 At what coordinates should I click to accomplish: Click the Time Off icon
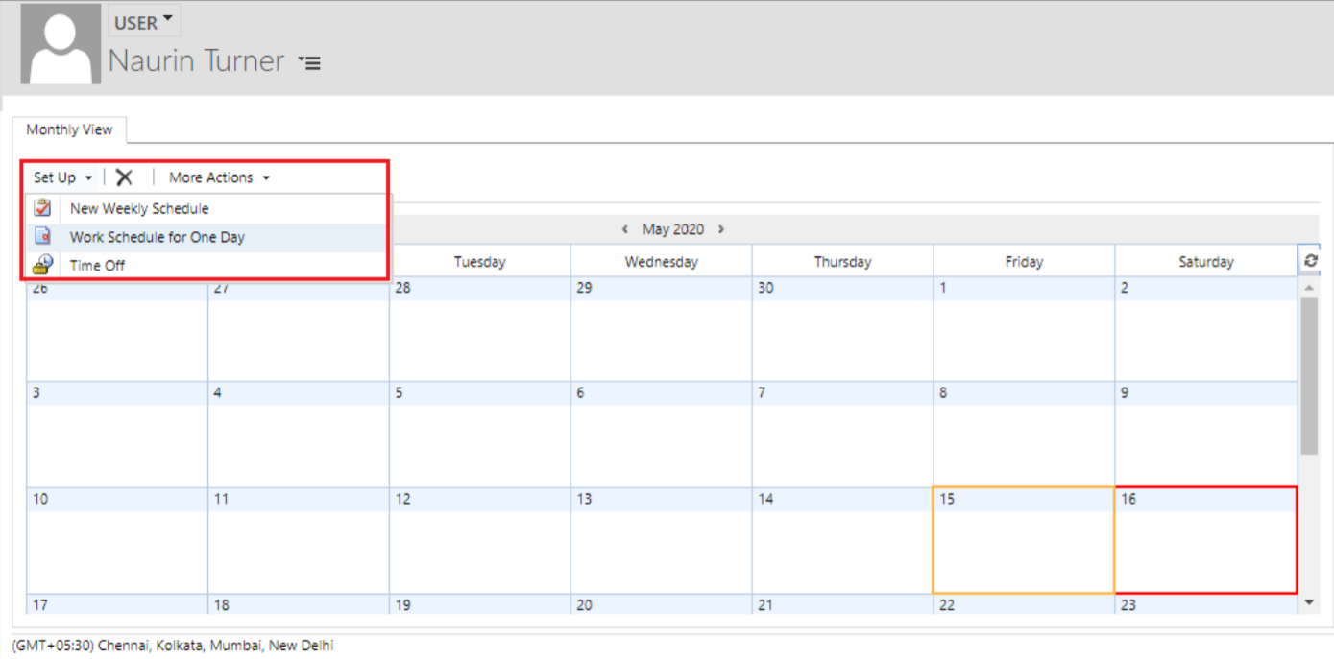coord(42,265)
